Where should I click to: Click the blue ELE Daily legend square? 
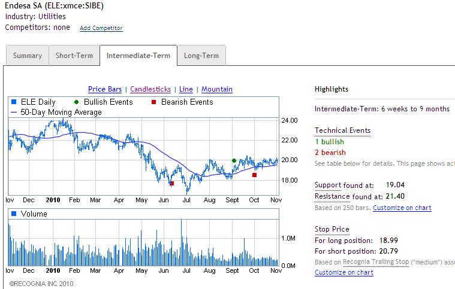pos(14,102)
